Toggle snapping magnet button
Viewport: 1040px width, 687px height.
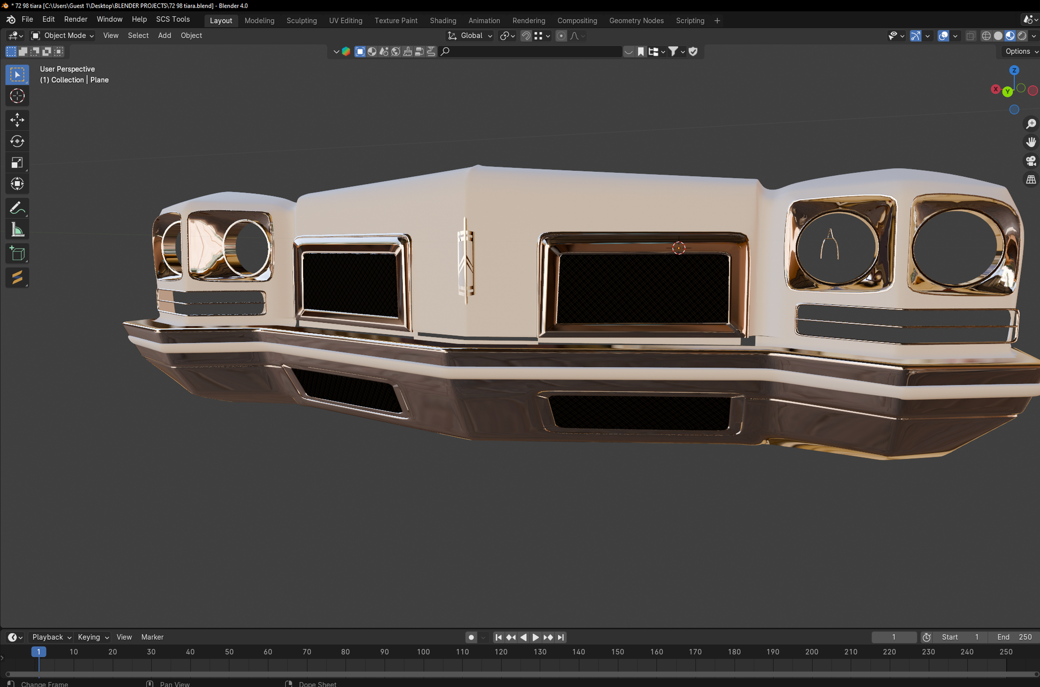point(526,36)
